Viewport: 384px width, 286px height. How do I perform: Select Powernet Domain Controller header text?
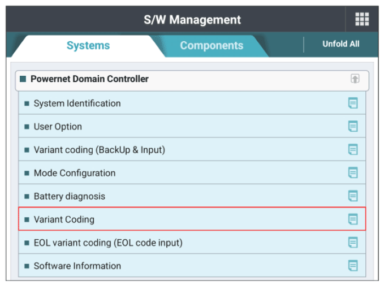pyautogui.click(x=89, y=79)
